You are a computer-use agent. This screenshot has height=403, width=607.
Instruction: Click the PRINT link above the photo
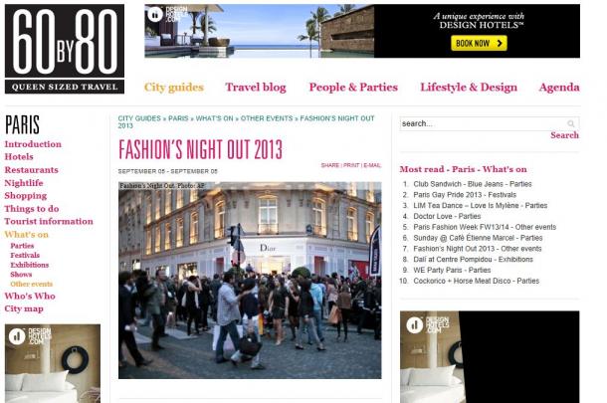tap(351, 165)
